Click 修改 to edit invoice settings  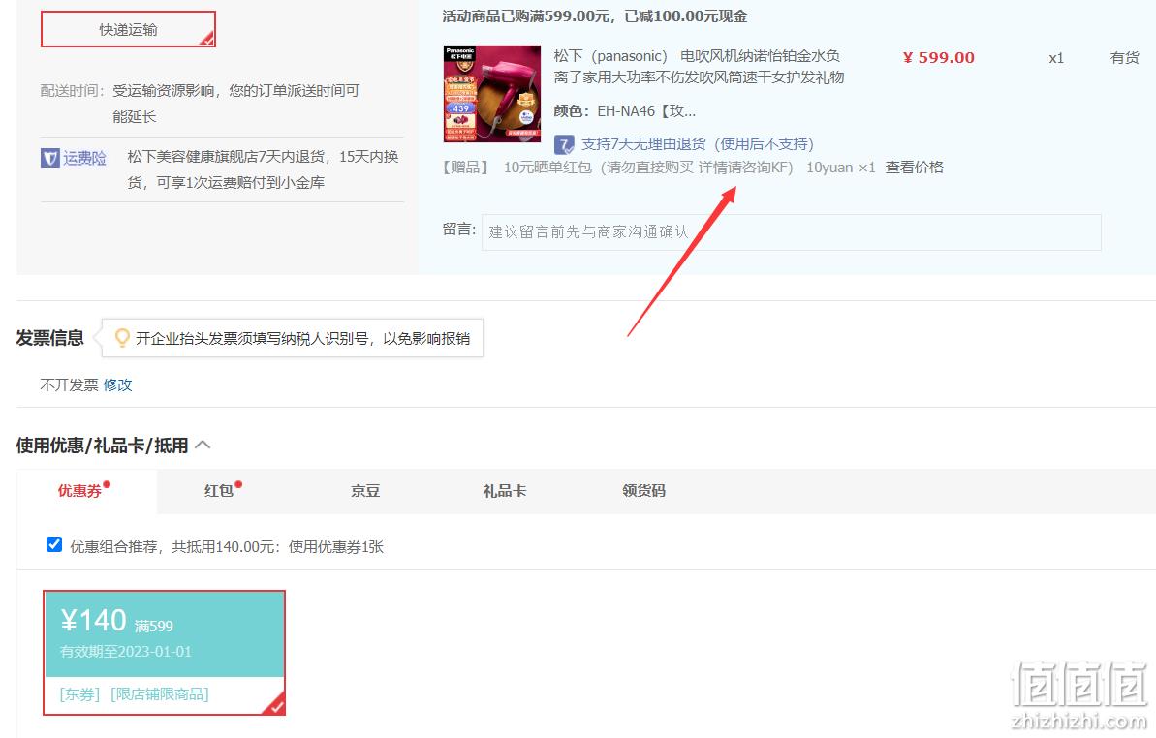[117, 384]
